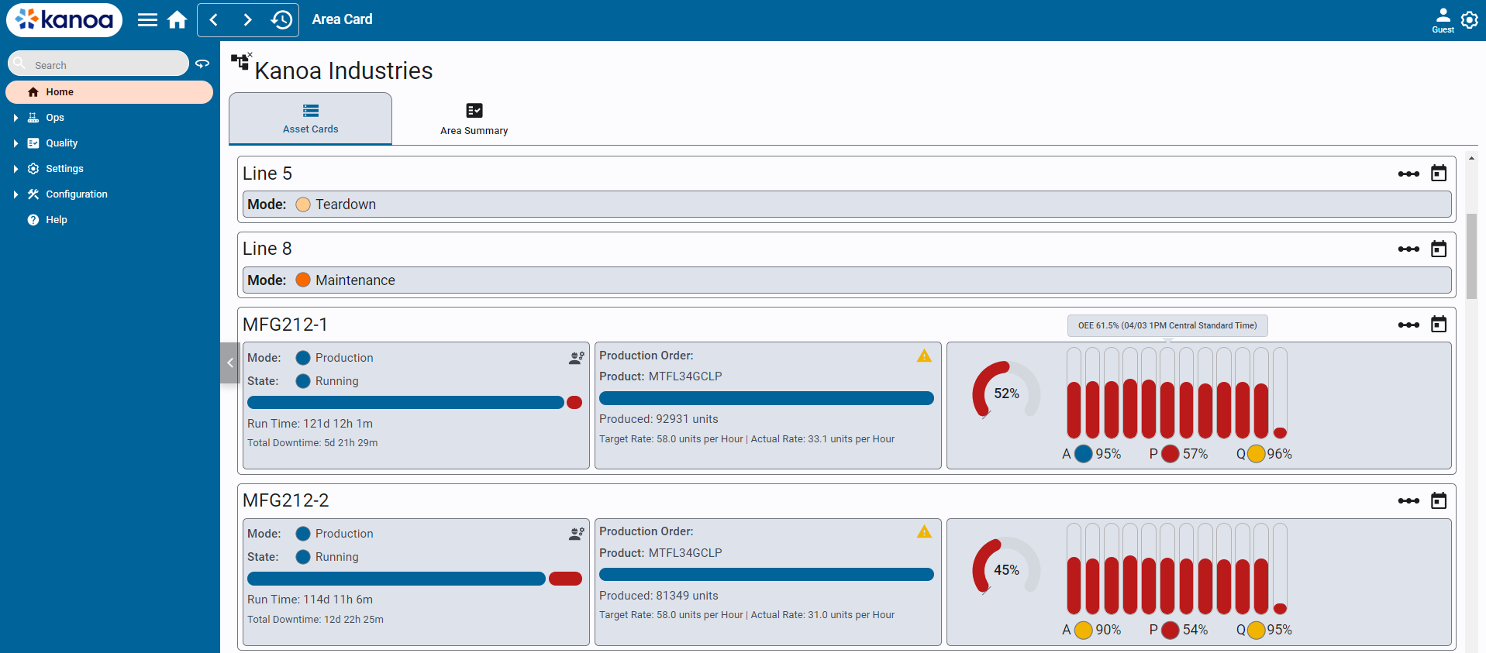Click MFG212-1 52% OEE gauge

(1006, 392)
